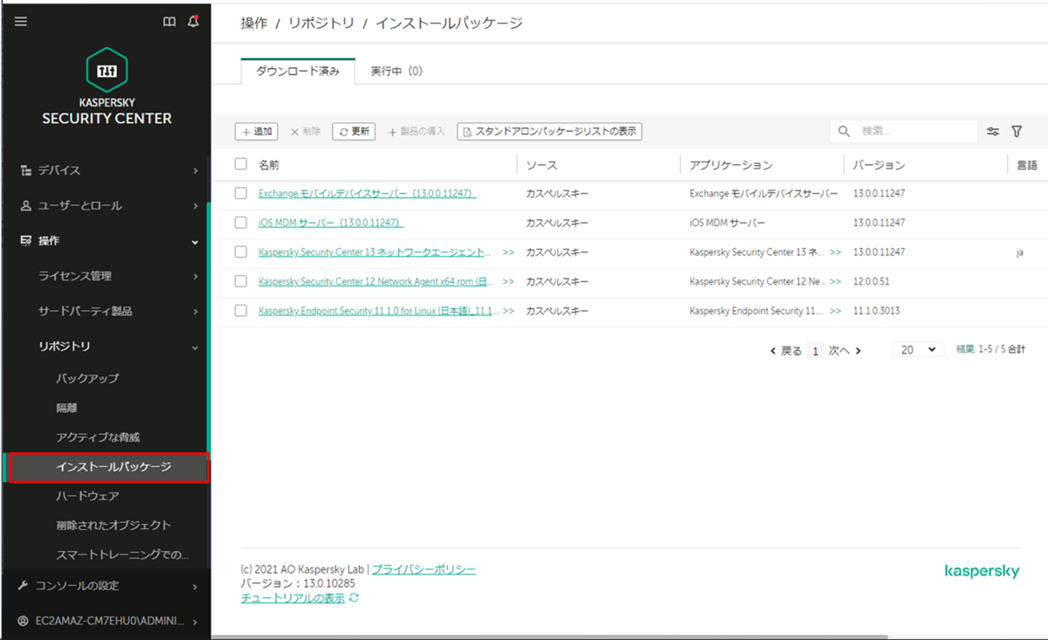Click the refresh icon beside チュートリアルの表示
Image resolution: width=1048 pixels, height=640 pixels.
(x=354, y=598)
